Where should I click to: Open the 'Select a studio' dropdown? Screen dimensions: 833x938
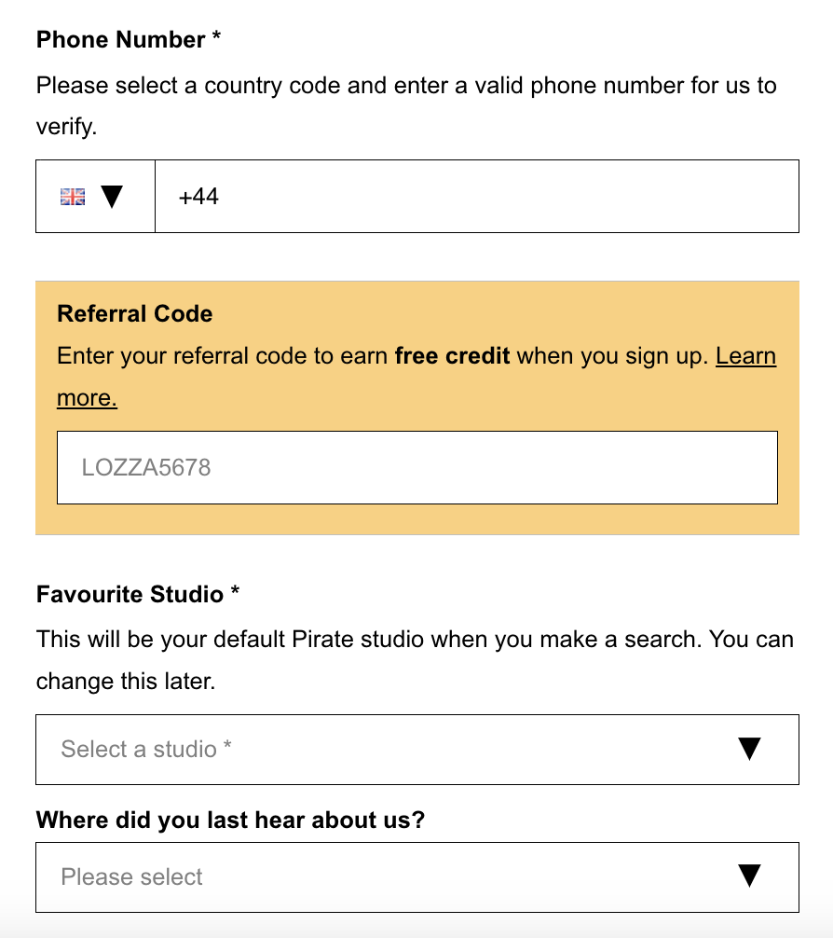pyautogui.click(x=417, y=750)
